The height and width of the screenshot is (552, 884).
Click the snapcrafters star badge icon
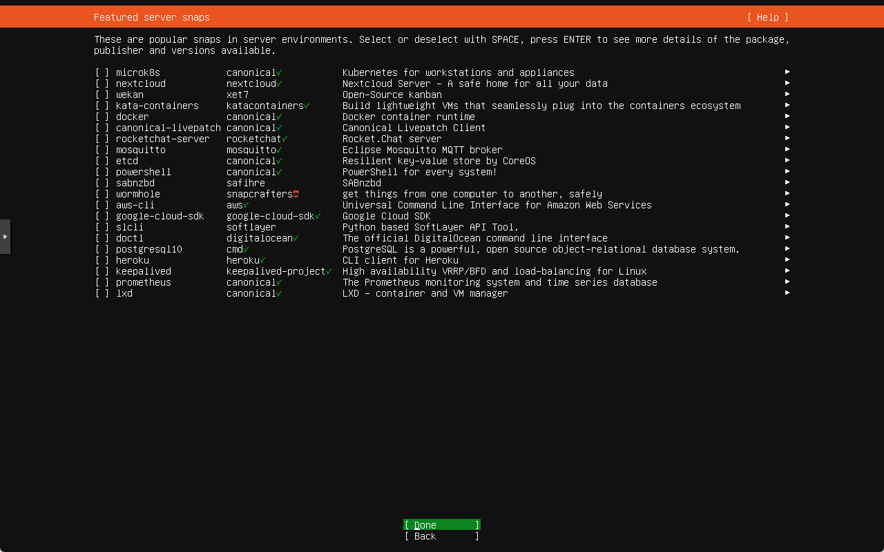point(296,194)
